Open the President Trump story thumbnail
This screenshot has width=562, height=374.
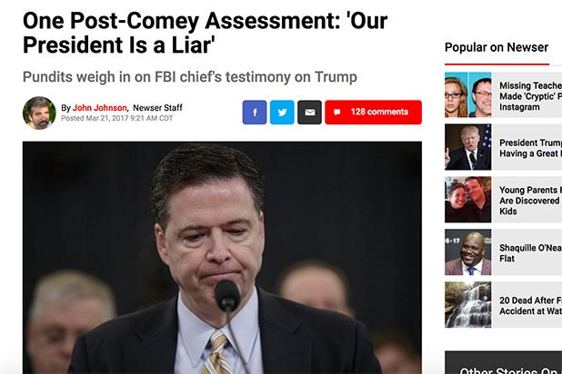[468, 147]
